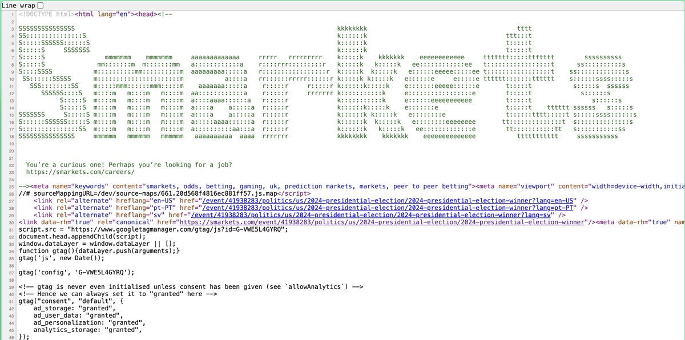Screen dimensions: 685x340
Task: Click line number 1 in the gutter
Action: tap(13, 14)
